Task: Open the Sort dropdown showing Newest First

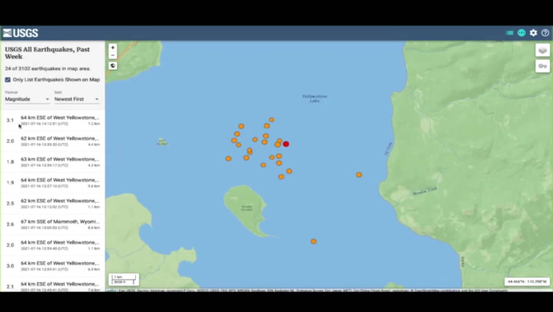Action: [76, 99]
